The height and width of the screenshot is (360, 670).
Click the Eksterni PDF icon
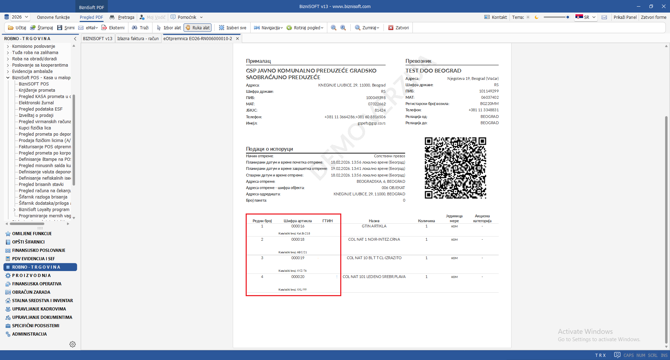click(x=104, y=28)
